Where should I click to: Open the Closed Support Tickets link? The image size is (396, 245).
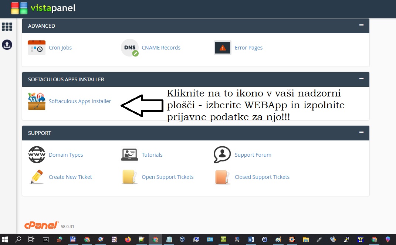coord(262,177)
